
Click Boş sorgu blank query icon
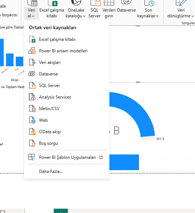(32, 143)
